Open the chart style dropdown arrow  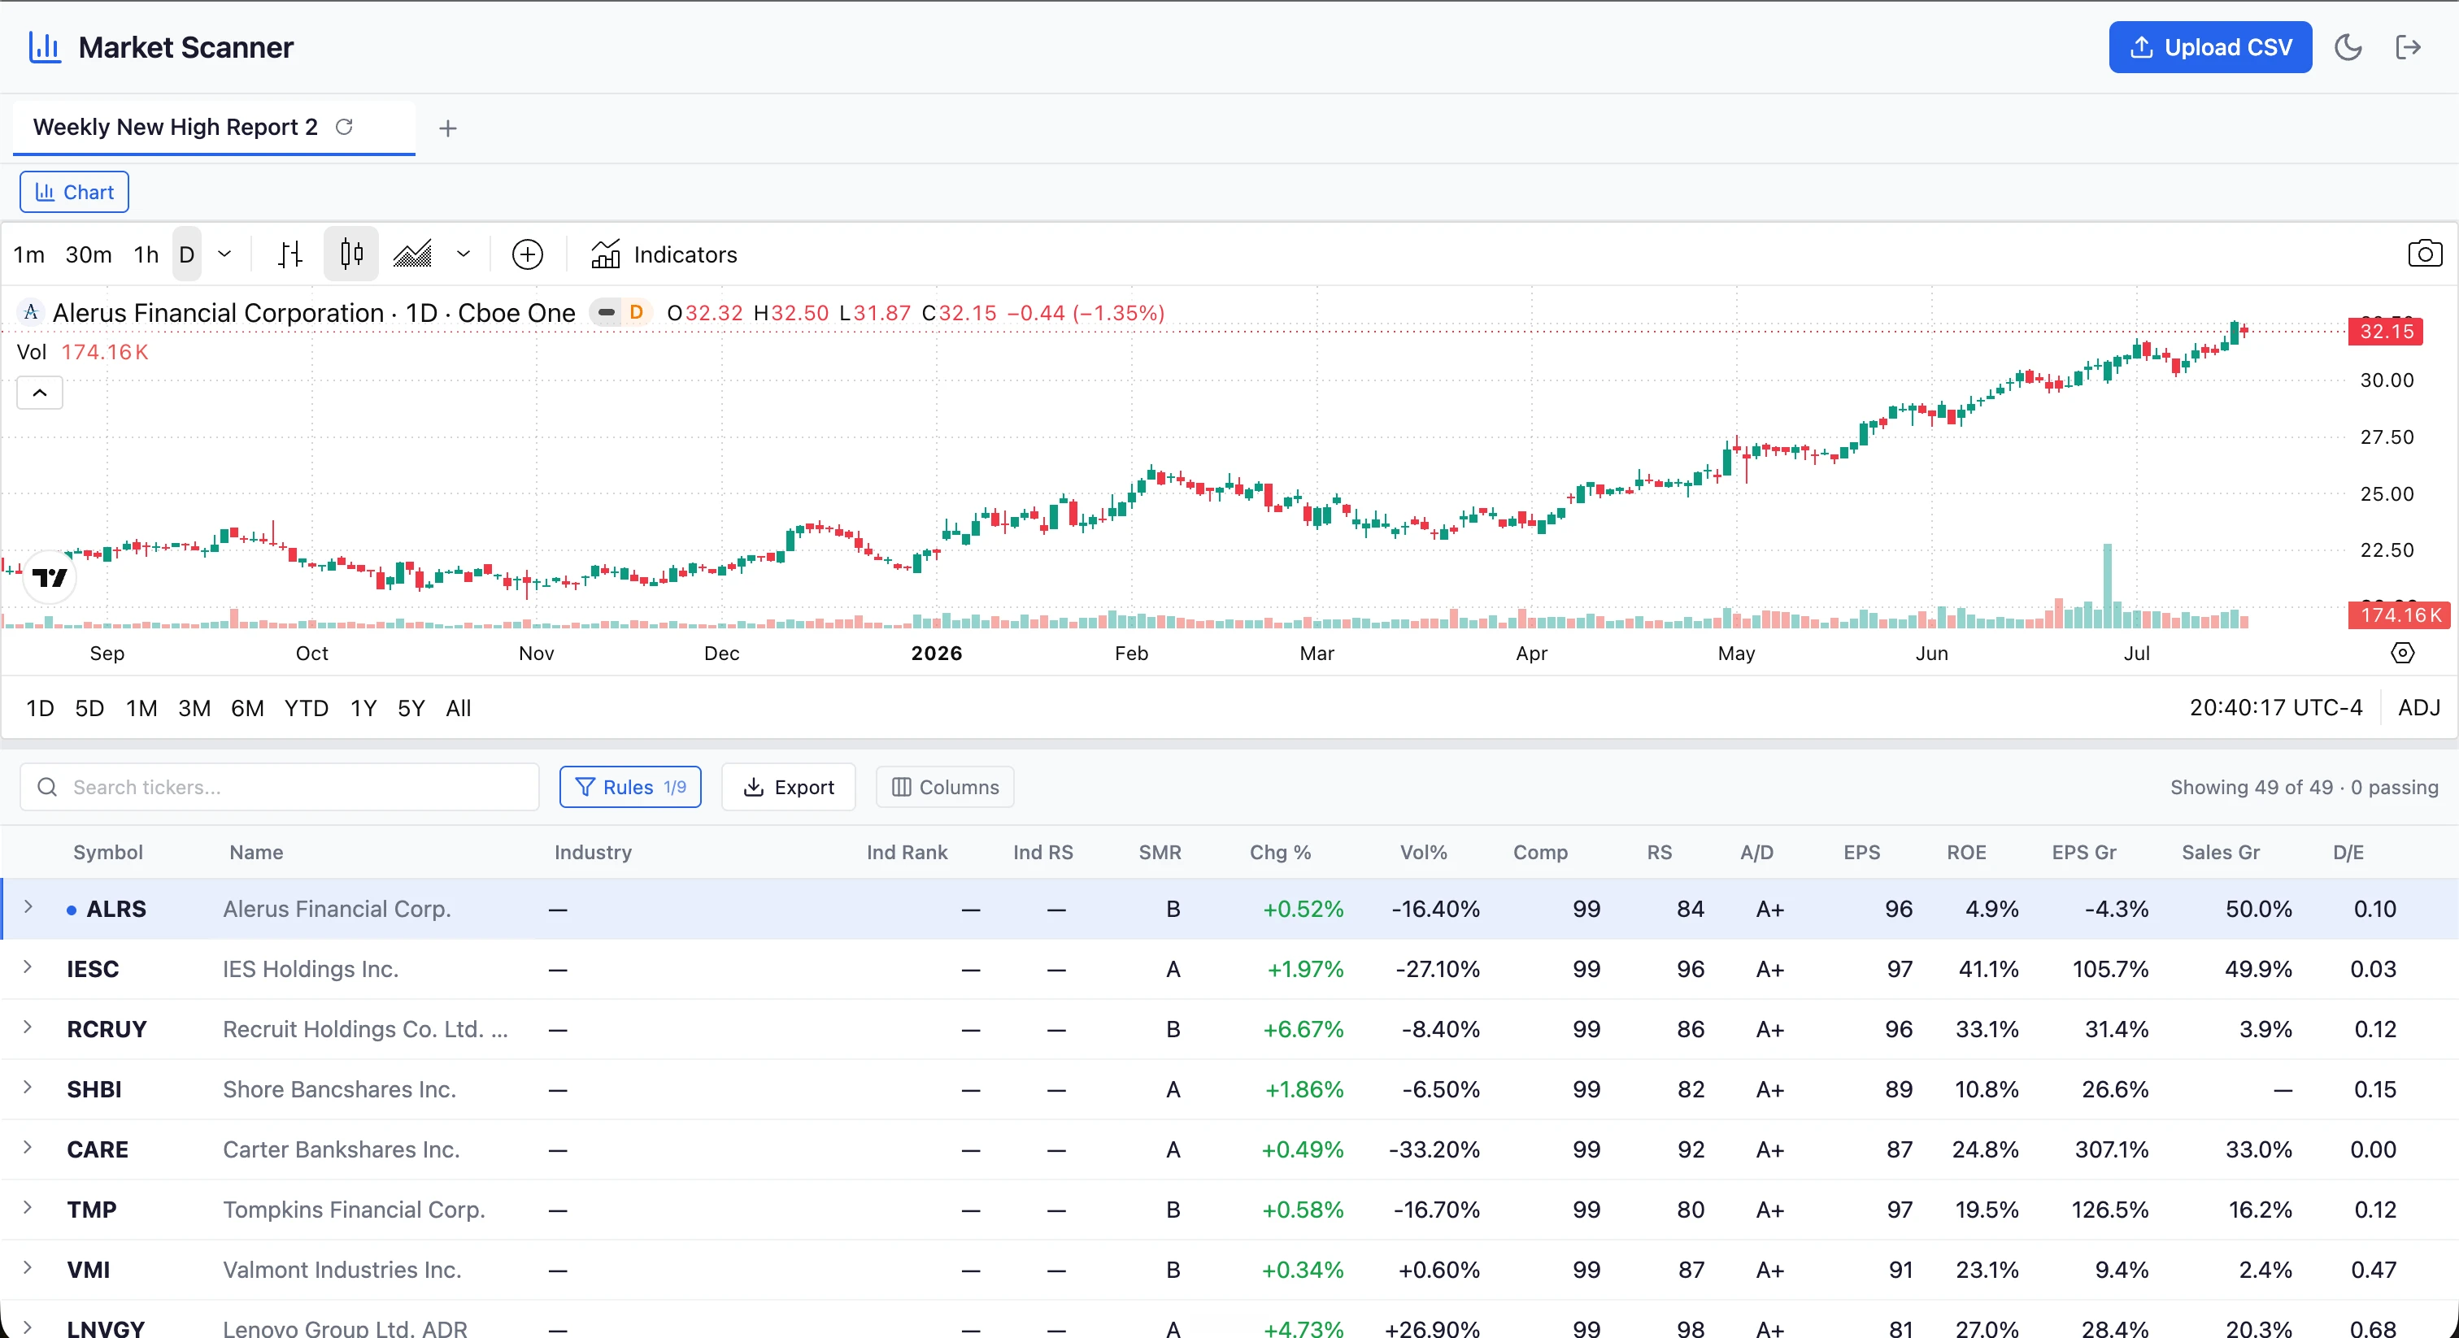463,254
